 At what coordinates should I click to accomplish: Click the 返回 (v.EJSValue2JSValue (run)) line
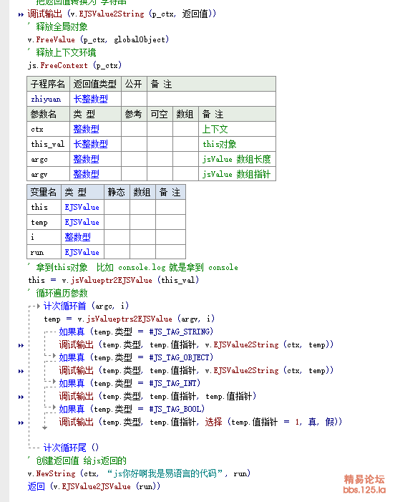click(94, 487)
